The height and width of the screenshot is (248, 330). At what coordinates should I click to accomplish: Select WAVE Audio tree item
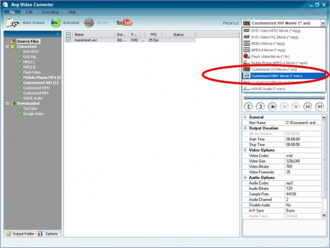(32, 98)
